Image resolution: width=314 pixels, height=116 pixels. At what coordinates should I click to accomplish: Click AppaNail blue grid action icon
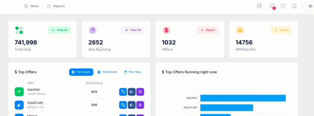(x=123, y=92)
